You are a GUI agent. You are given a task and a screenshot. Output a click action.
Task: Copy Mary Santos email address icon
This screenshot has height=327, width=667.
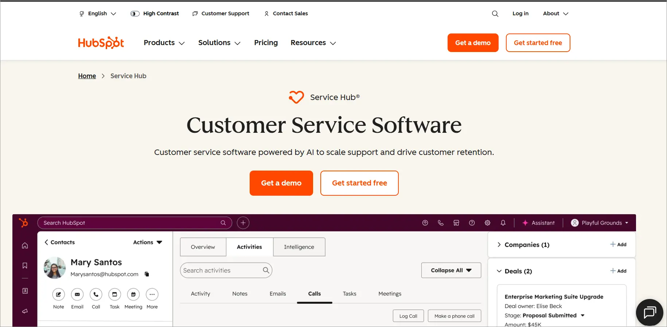click(147, 274)
